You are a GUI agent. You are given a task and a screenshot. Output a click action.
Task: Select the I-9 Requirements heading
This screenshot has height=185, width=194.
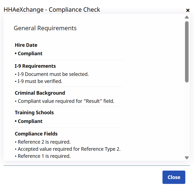(35, 66)
